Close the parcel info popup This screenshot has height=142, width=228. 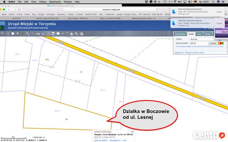(x=132, y=132)
